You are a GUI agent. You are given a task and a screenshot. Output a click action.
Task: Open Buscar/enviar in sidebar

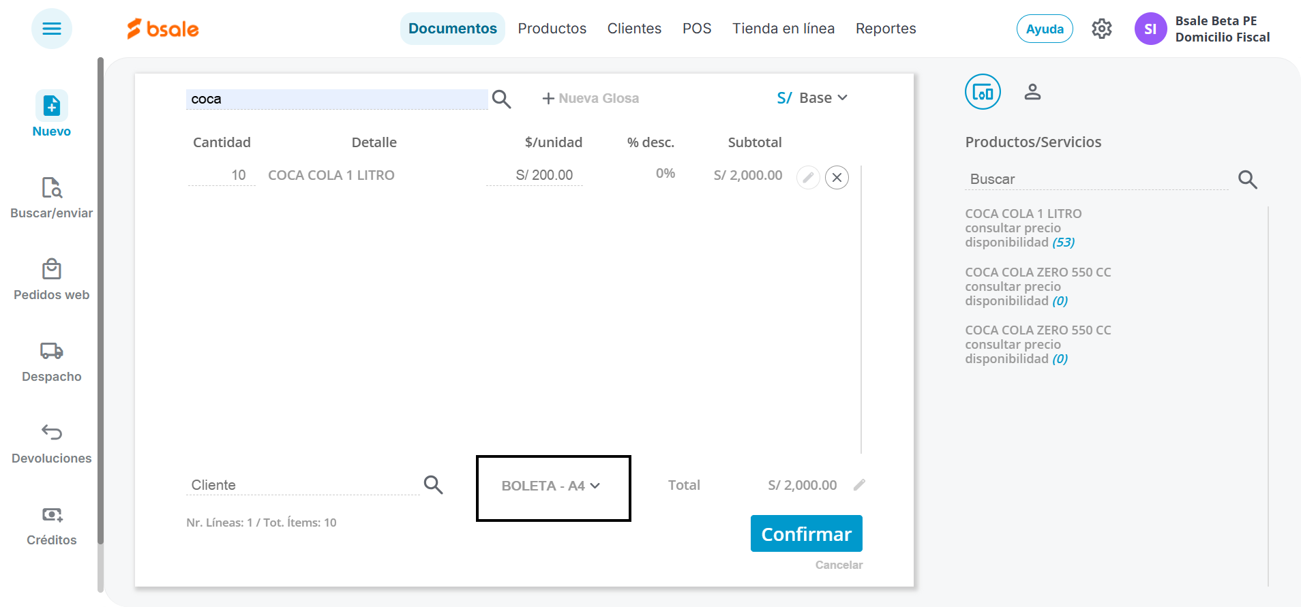[x=52, y=198]
